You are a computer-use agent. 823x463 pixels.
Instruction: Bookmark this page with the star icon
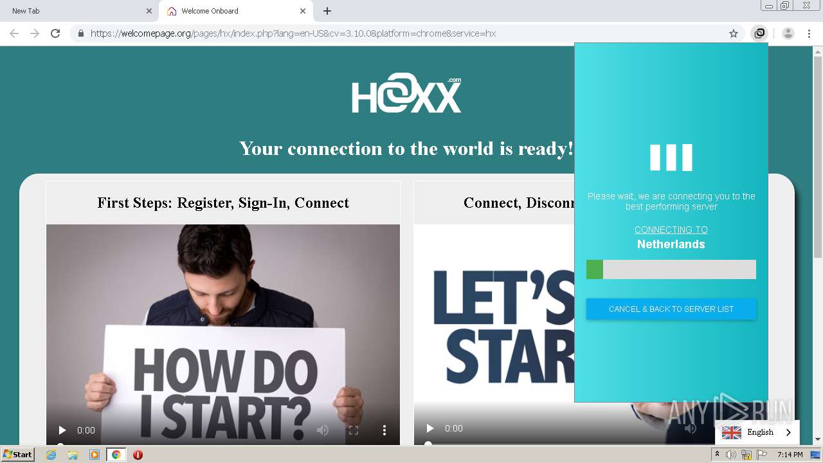point(734,33)
